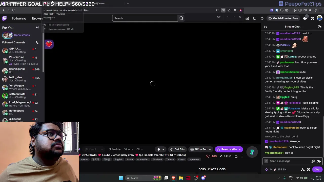The image size is (324, 182).
Task: Open the 7TV icon in Twitch header
Action: [313, 18]
